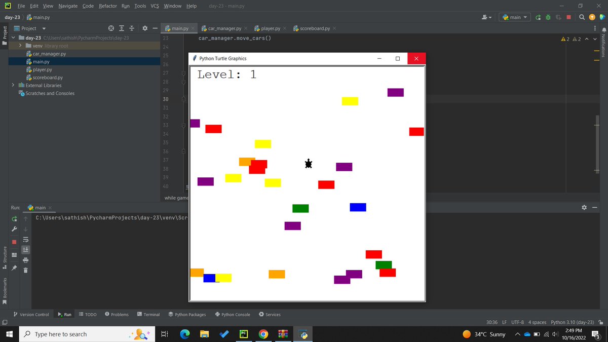Open Code With Me user dropdown

click(x=486, y=17)
